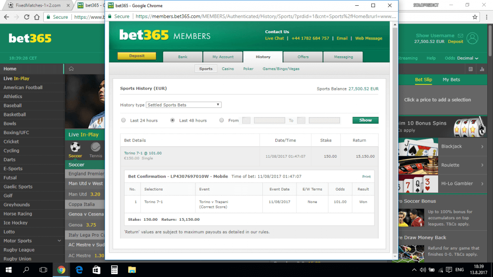Viewport: 493px width, 277px height.
Task: Expand the Roulette casino entry
Action: tap(482, 165)
